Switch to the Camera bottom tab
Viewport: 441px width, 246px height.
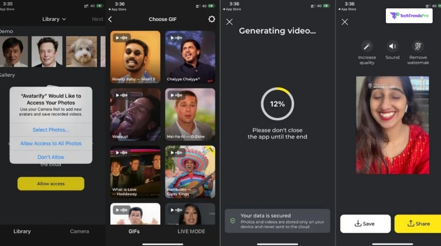click(x=79, y=231)
